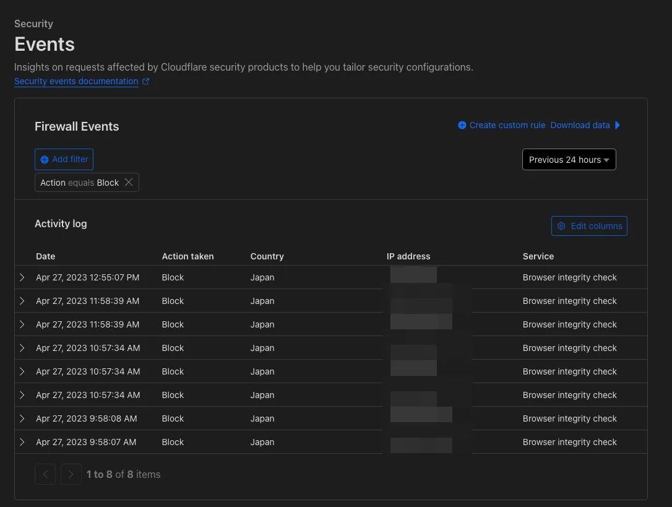This screenshot has height=507, width=672.
Task: Click the plus icon in Add filter
Action: point(45,160)
